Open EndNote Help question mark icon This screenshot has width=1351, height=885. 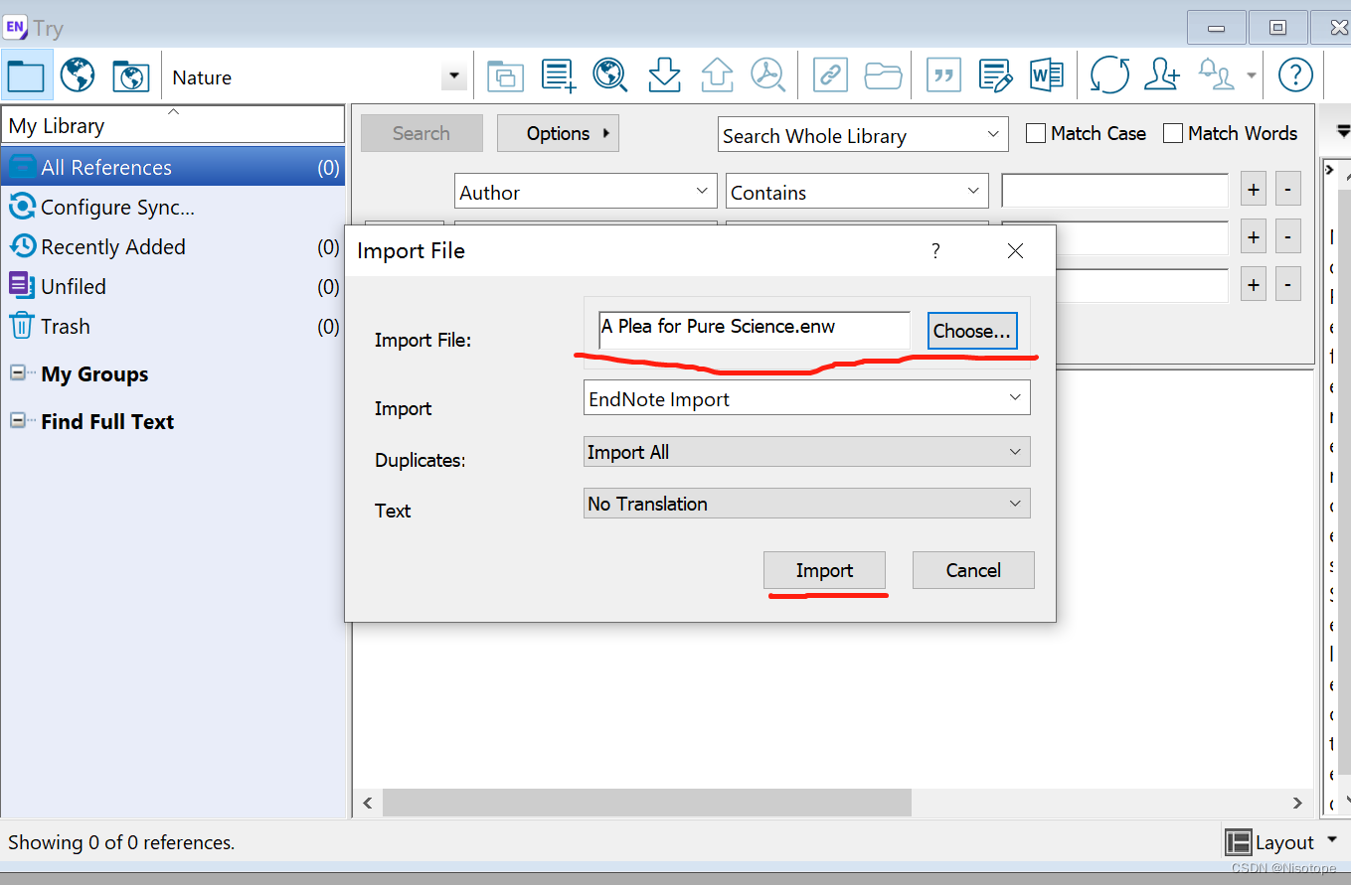[1294, 75]
